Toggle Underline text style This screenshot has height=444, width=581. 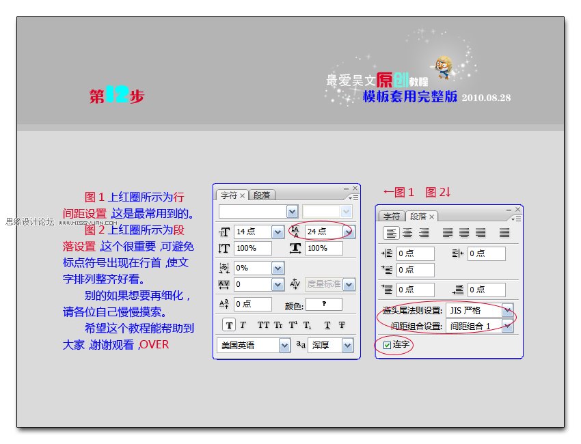click(327, 325)
